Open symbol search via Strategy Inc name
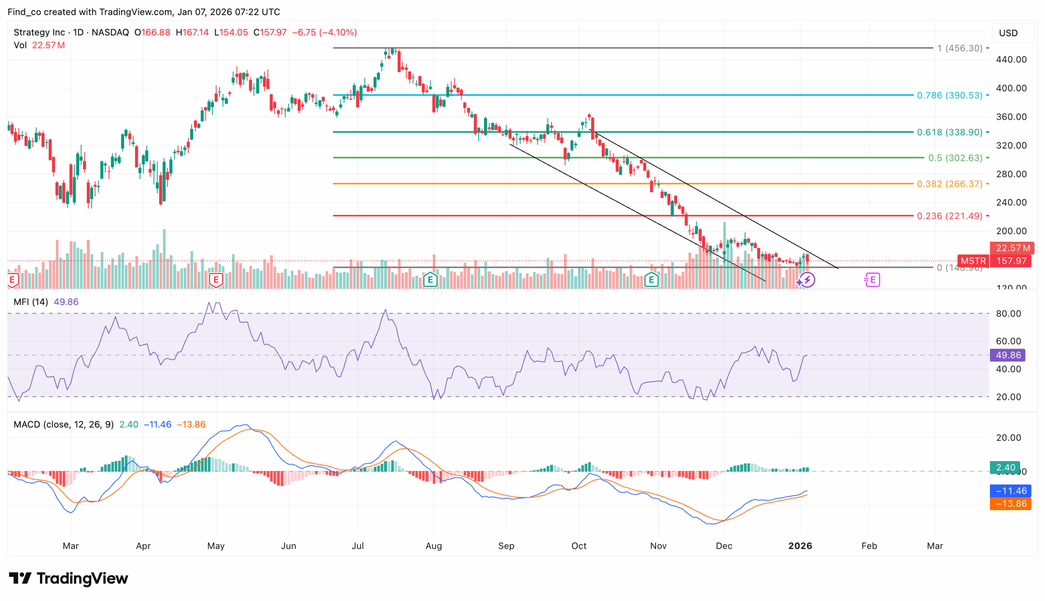The height and width of the screenshot is (601, 1045). [39, 32]
